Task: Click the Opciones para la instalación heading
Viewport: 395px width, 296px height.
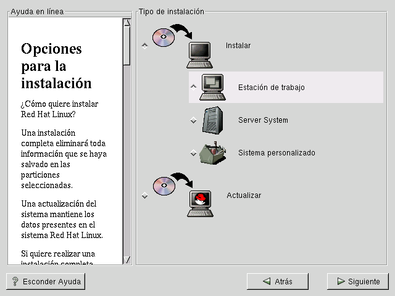Action: coord(56,66)
